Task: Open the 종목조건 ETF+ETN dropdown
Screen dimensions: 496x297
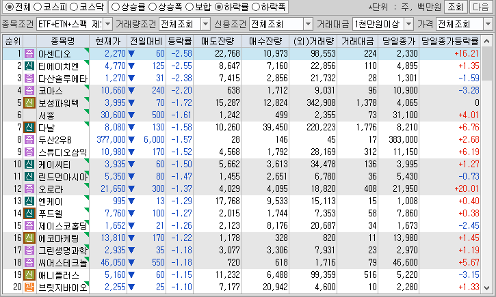Action: [x=108, y=24]
